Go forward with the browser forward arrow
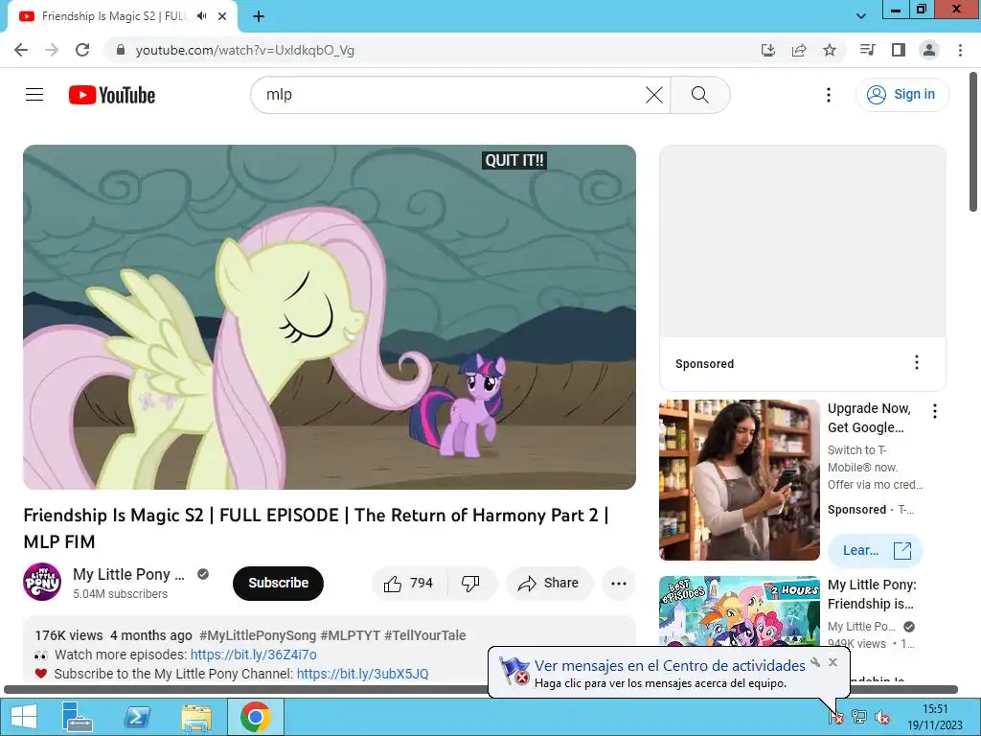This screenshot has height=736, width=981. pyautogui.click(x=52, y=50)
